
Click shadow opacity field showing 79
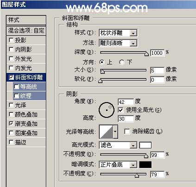(x=157, y=174)
